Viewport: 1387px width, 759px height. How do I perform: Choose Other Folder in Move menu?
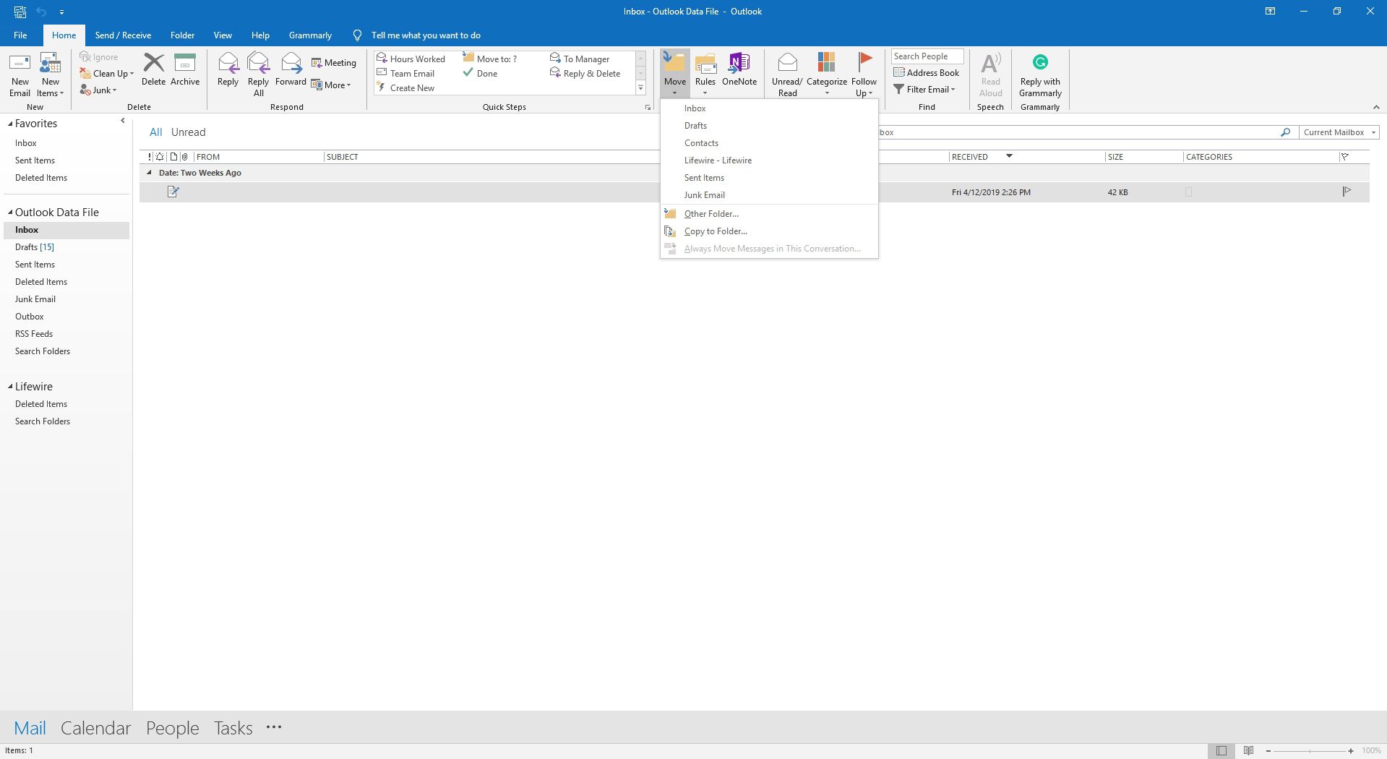tap(769, 214)
